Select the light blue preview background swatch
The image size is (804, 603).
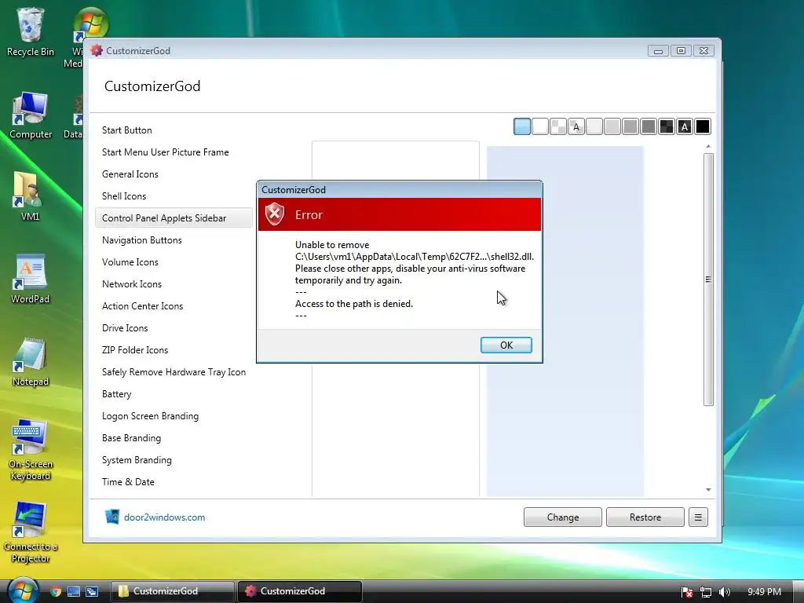pos(522,126)
